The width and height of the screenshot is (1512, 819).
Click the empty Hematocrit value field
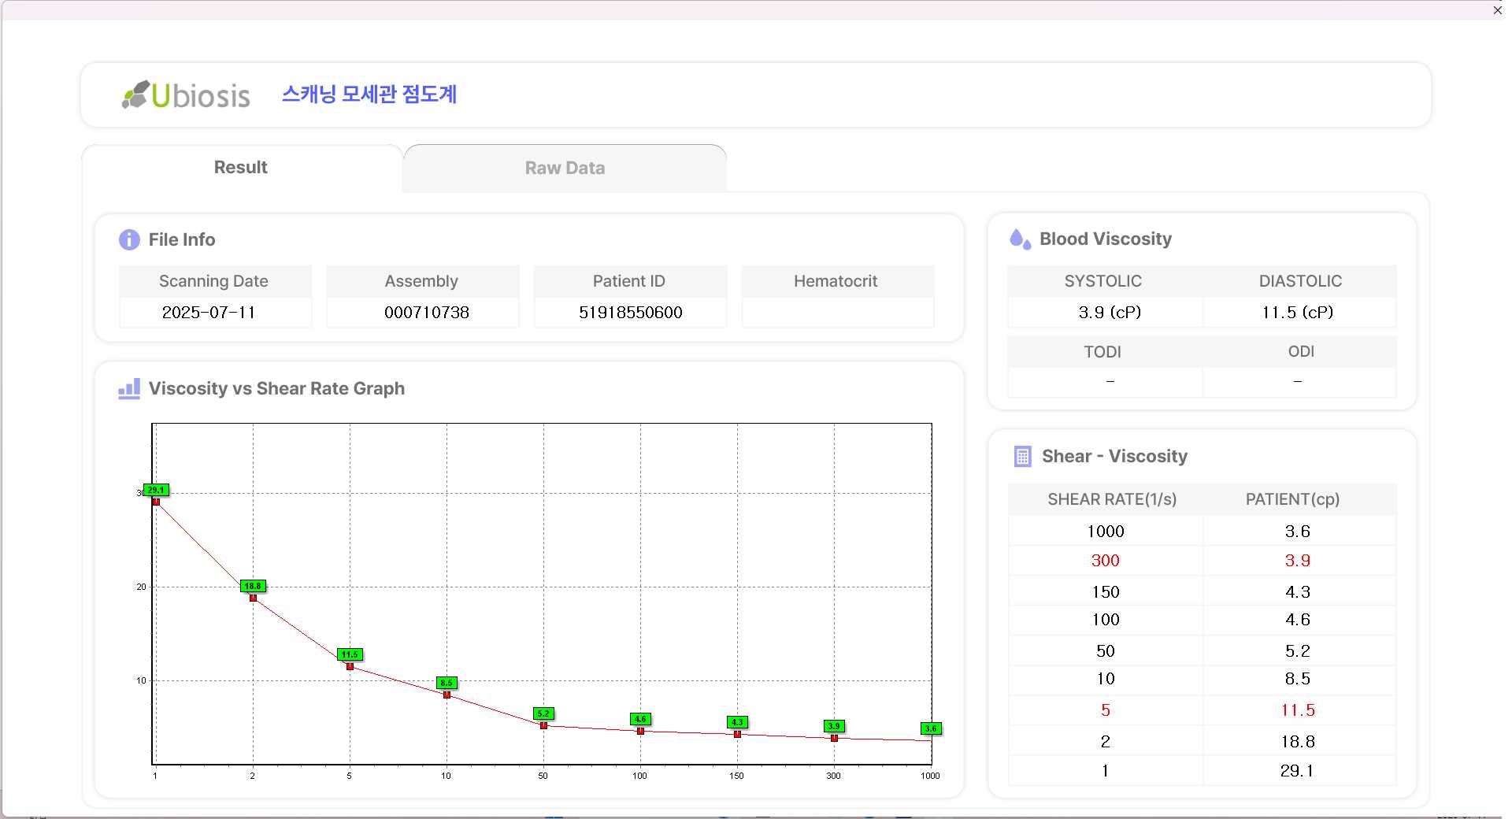(837, 313)
